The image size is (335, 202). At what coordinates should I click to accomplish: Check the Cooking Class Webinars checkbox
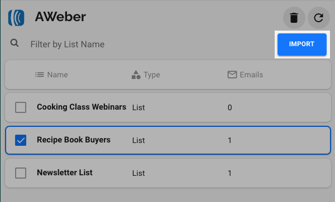[x=21, y=107]
